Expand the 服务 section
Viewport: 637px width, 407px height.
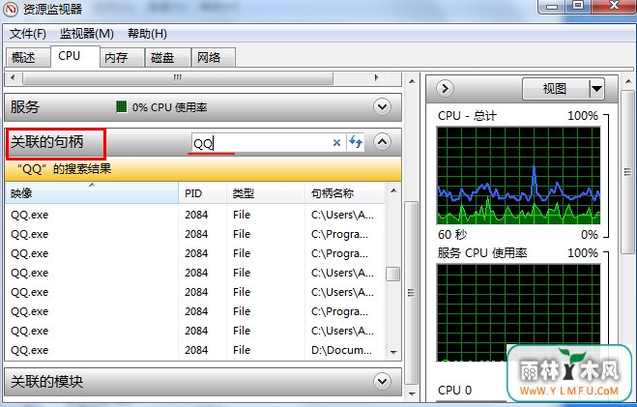point(382,107)
